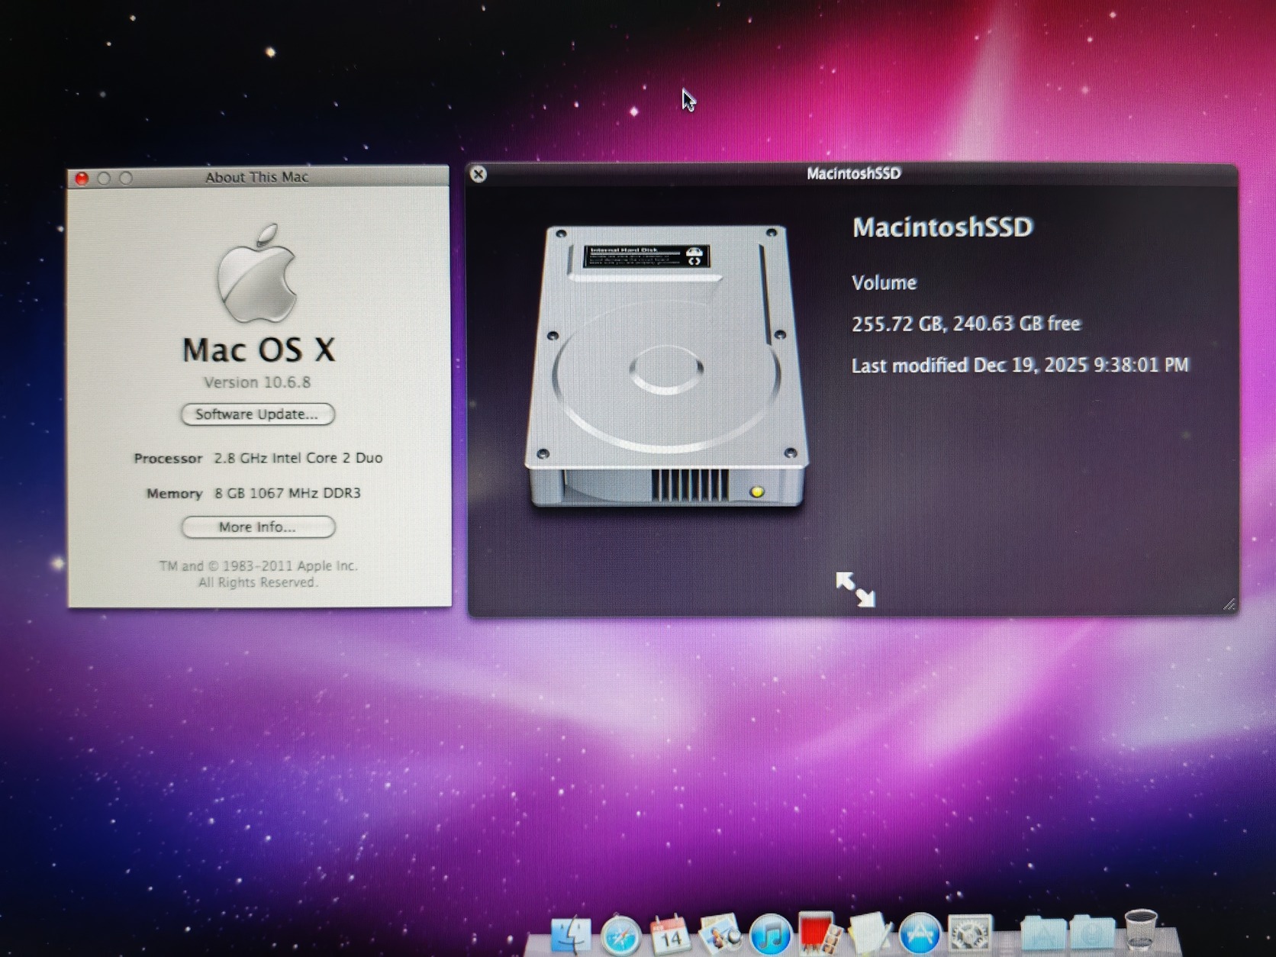
Task: Open the Applications folder stack in Dock
Action: coord(1043,935)
